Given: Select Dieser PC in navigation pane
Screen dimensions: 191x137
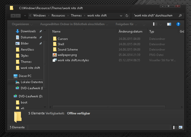Looking at the screenshot, I should pos(25,76).
